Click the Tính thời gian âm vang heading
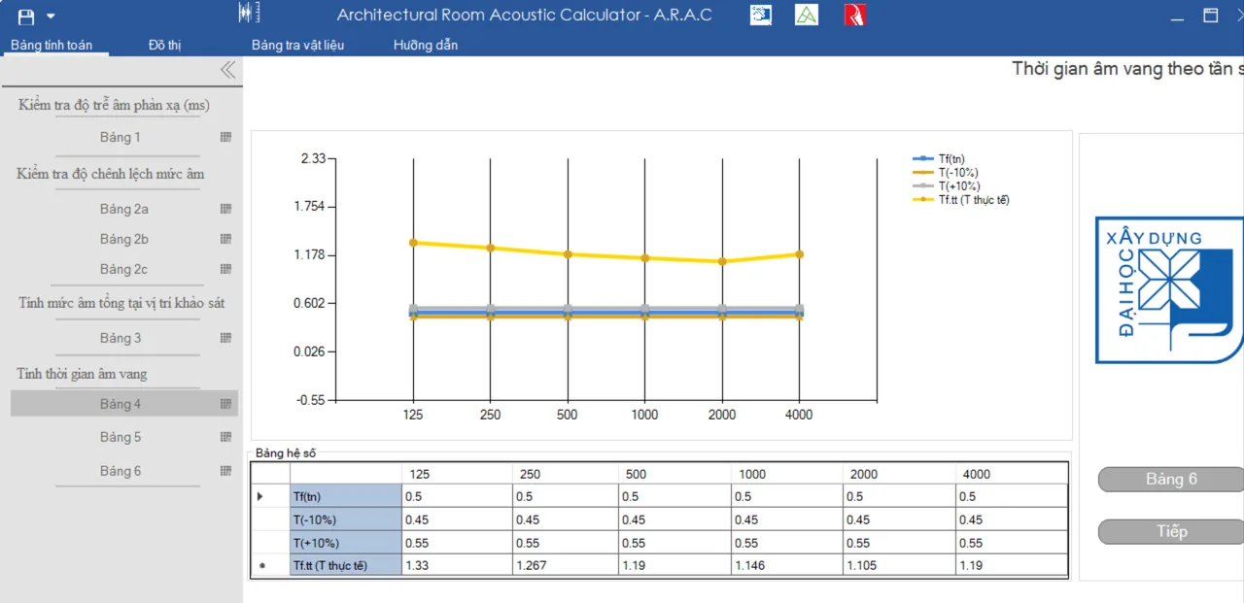The image size is (1244, 603). click(x=82, y=374)
